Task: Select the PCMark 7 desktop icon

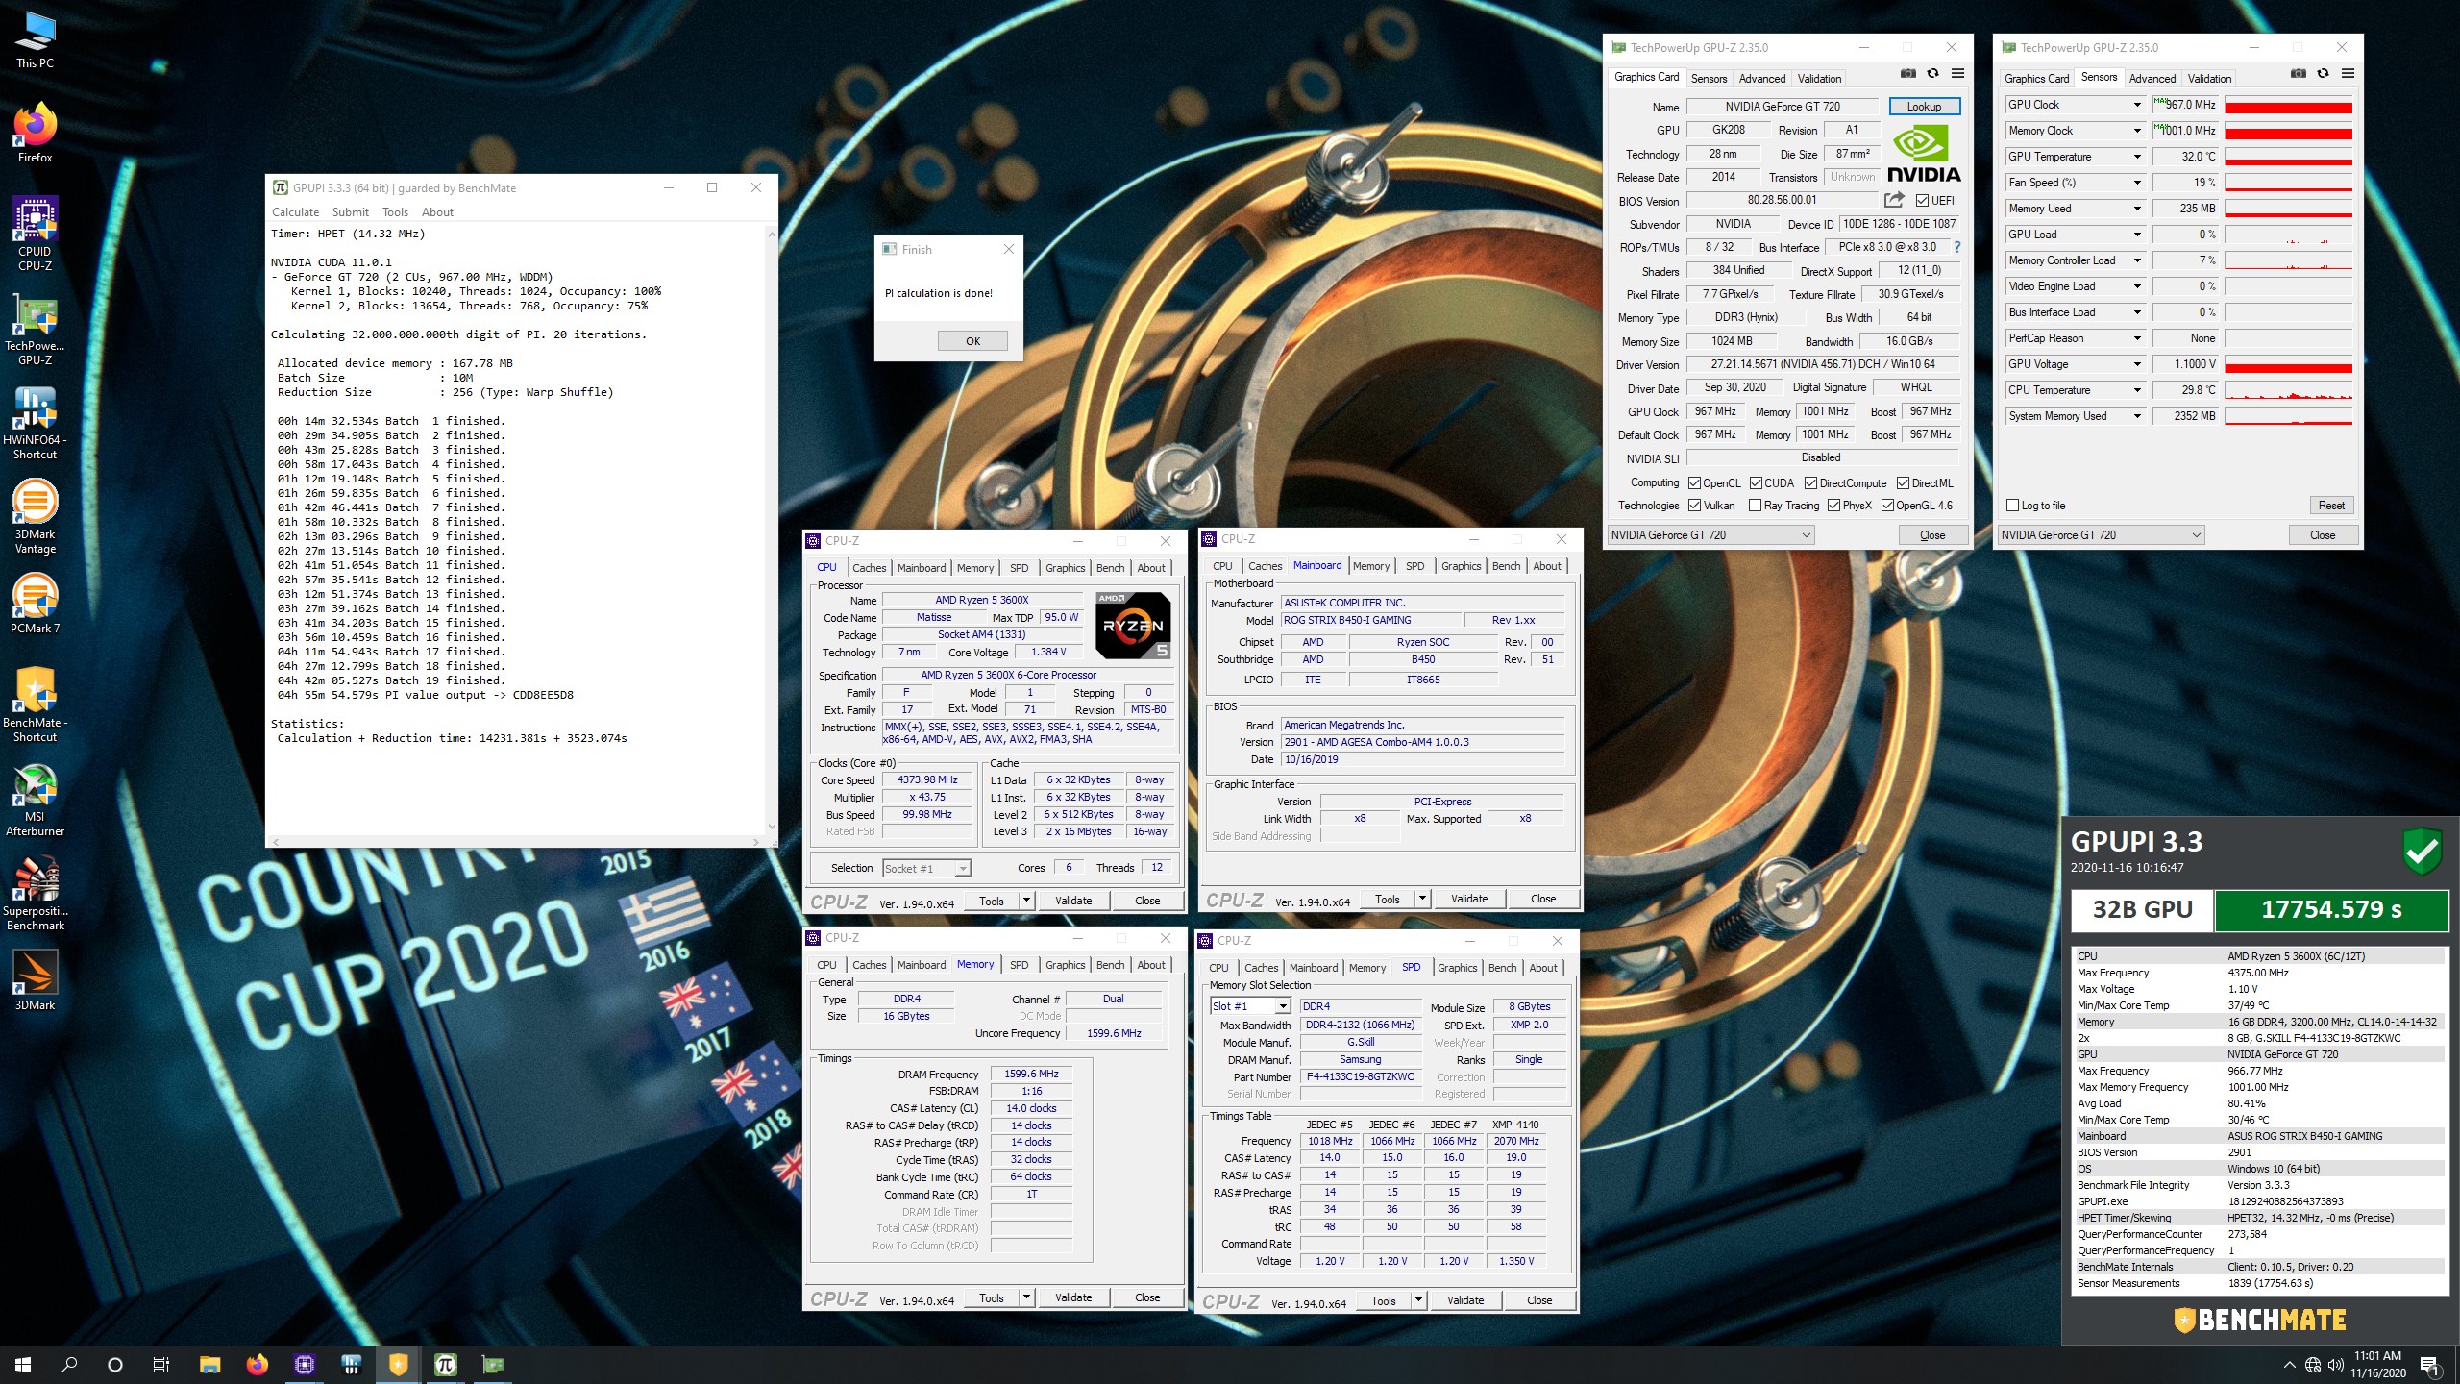Action: (36, 604)
